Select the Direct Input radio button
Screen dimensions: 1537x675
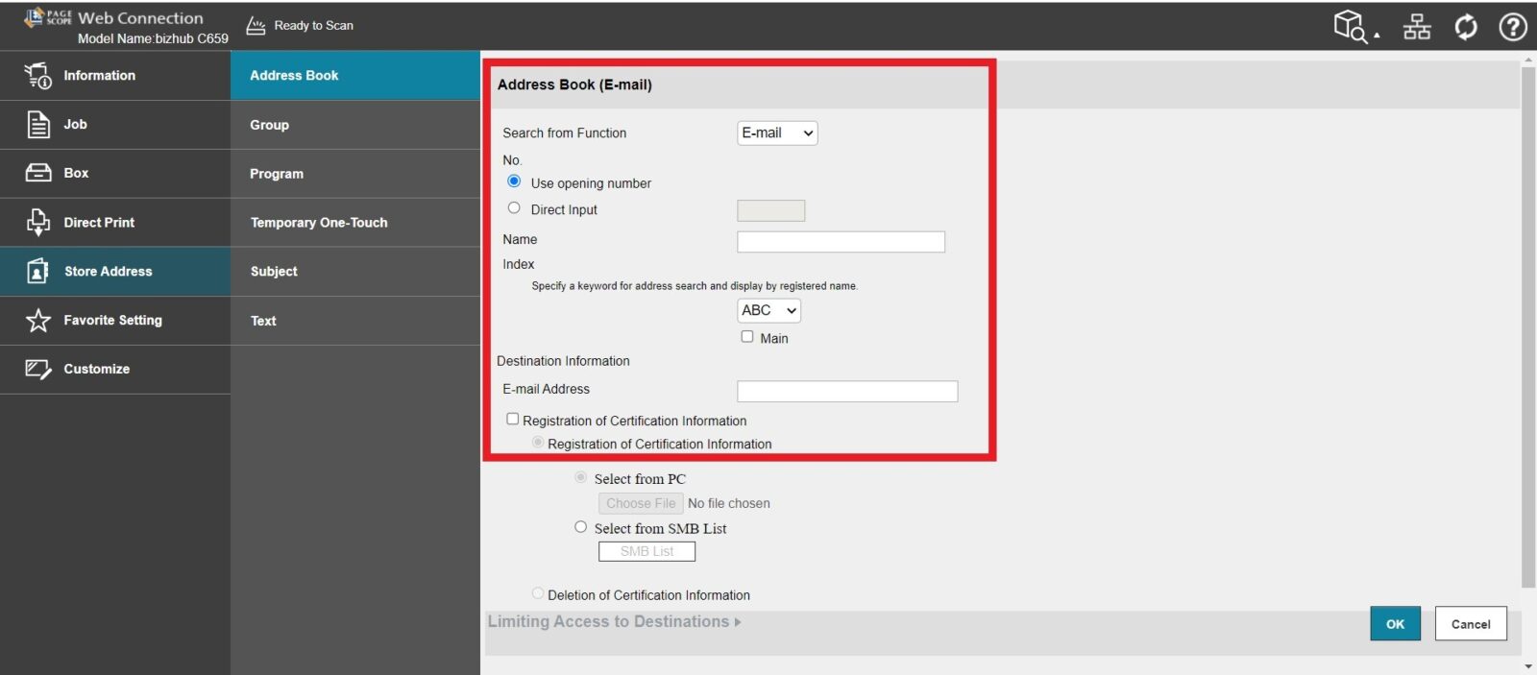514,208
